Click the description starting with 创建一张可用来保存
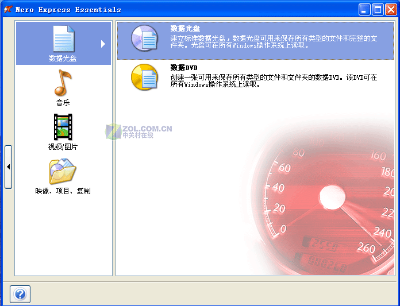The height and width of the screenshot is (306, 400). pos(274,81)
